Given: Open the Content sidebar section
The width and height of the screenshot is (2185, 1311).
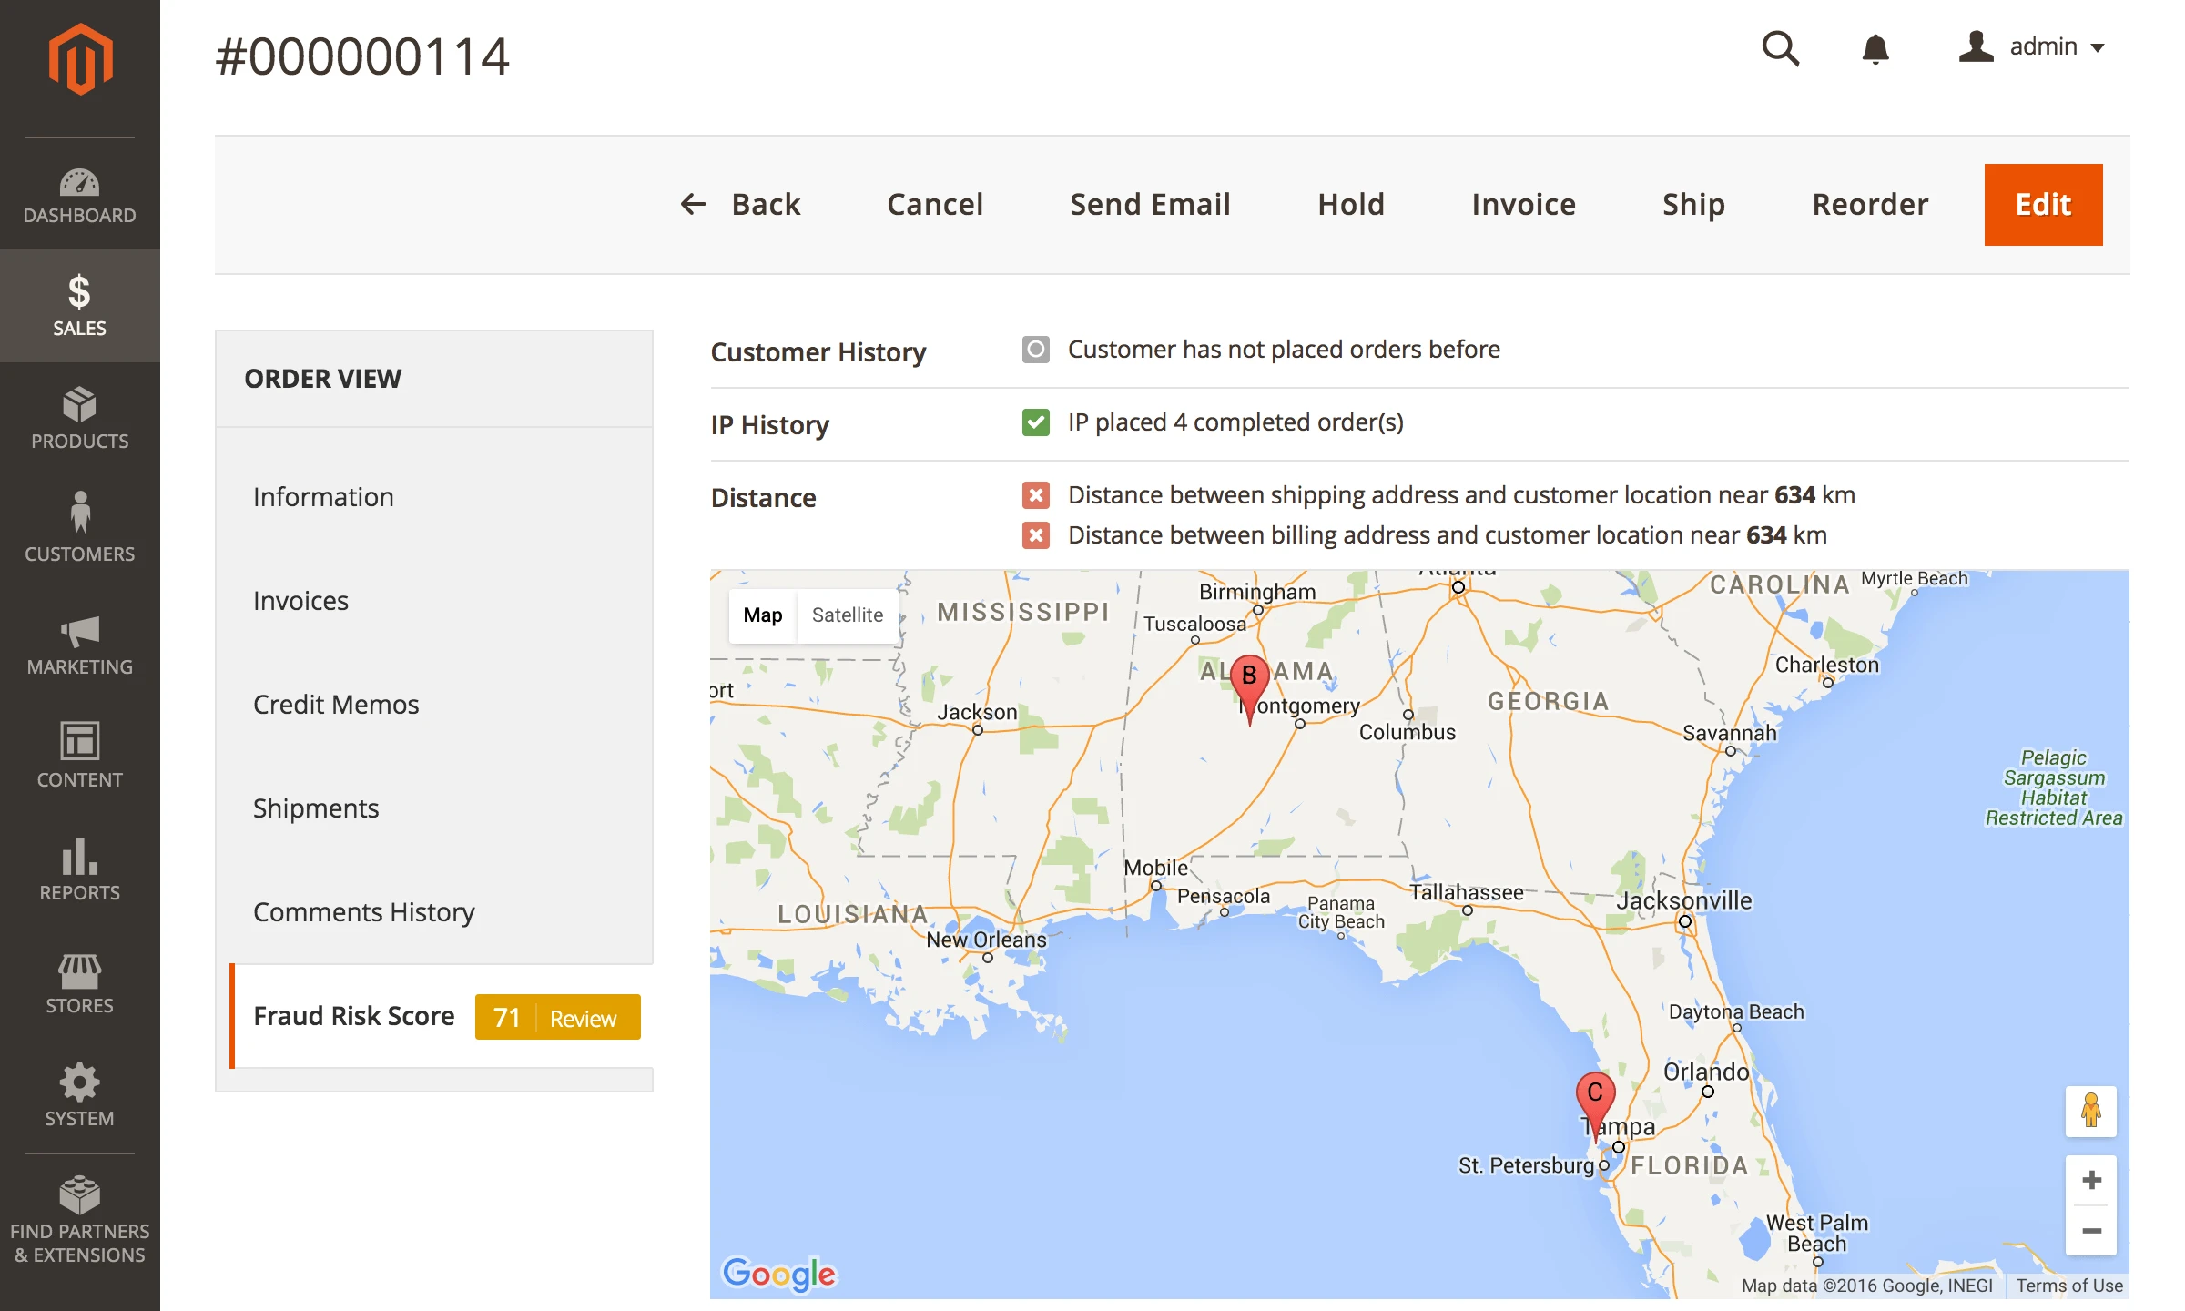Looking at the screenshot, I should click(x=80, y=757).
